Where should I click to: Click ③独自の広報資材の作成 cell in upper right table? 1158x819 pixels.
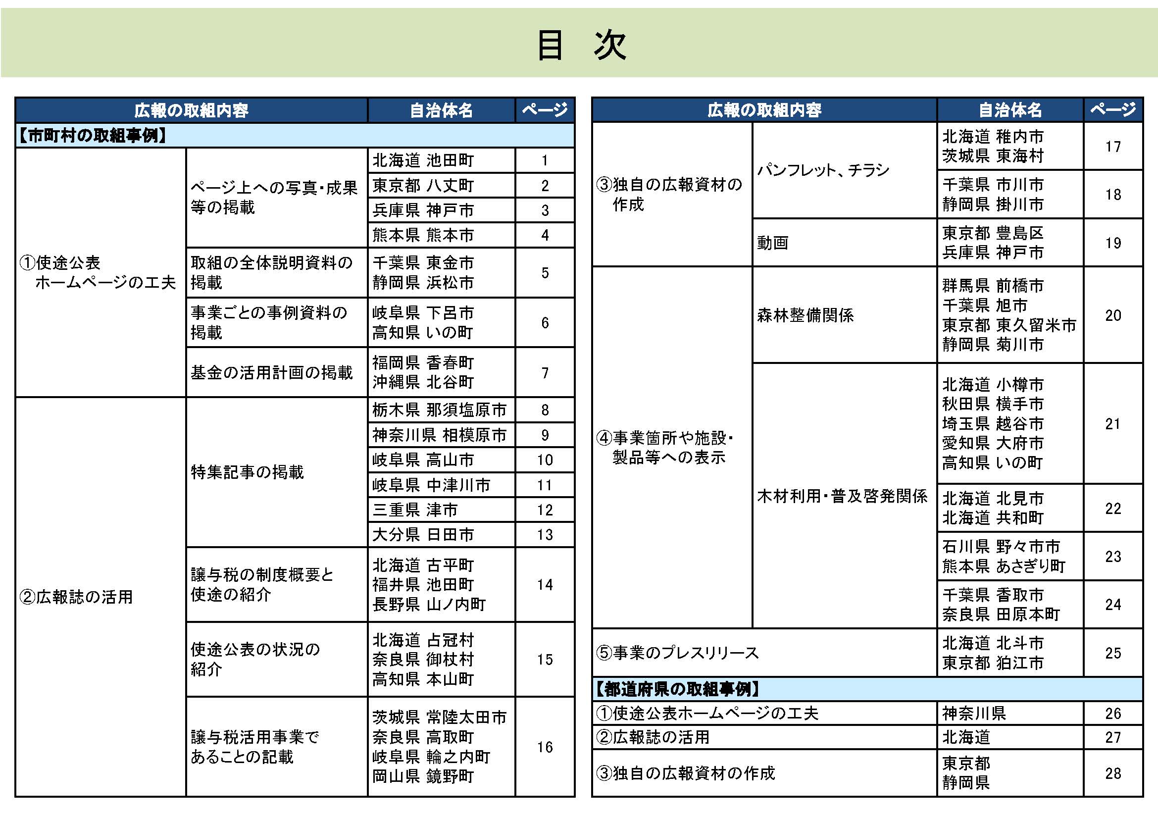point(672,194)
